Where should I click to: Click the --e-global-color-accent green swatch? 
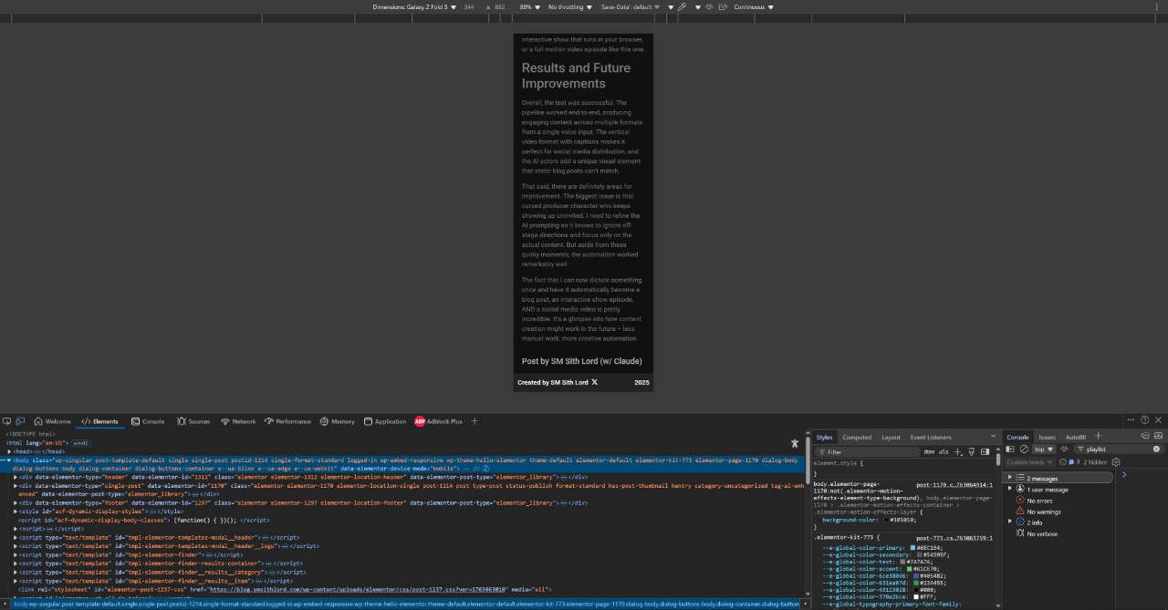point(910,569)
